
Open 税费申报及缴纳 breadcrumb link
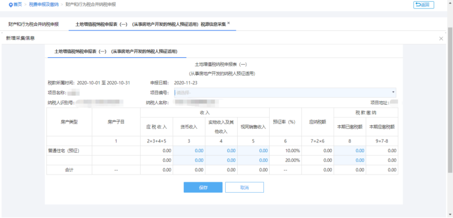[44, 5]
